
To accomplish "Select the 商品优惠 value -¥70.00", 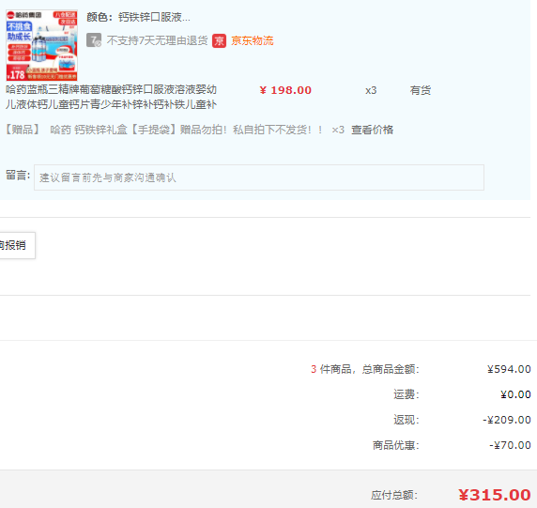I will (x=510, y=445).
